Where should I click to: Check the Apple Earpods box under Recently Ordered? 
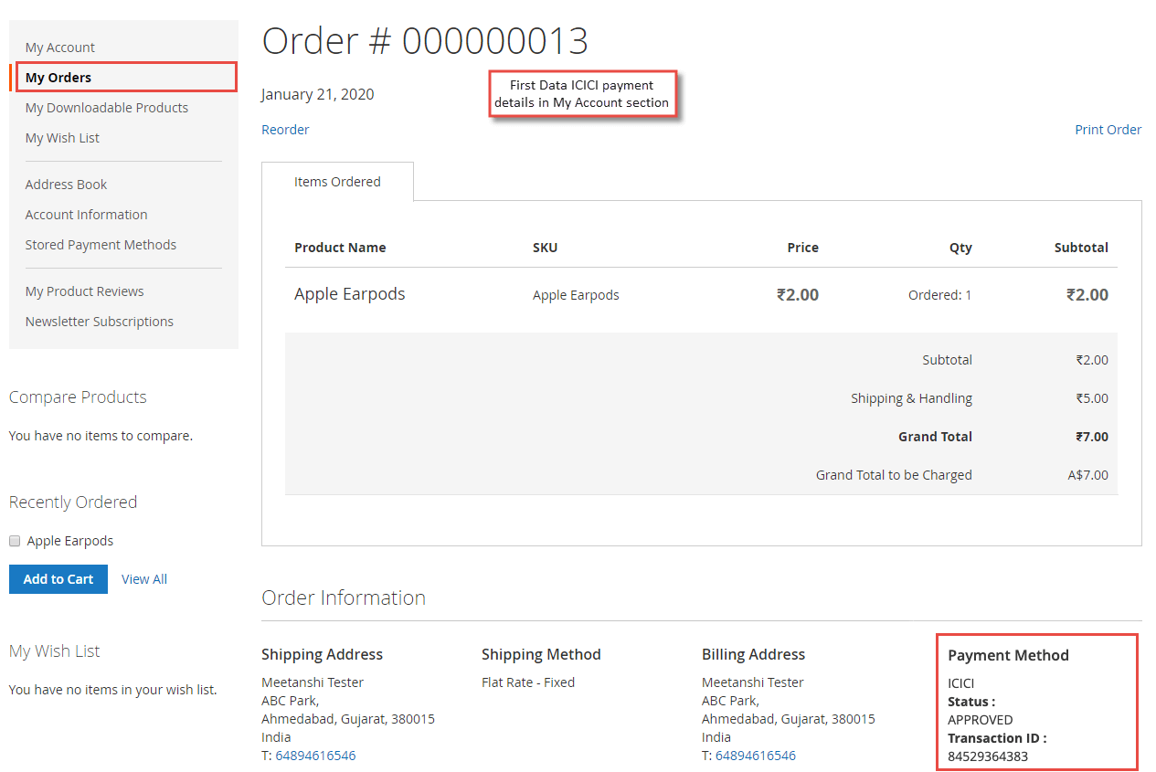[14, 540]
